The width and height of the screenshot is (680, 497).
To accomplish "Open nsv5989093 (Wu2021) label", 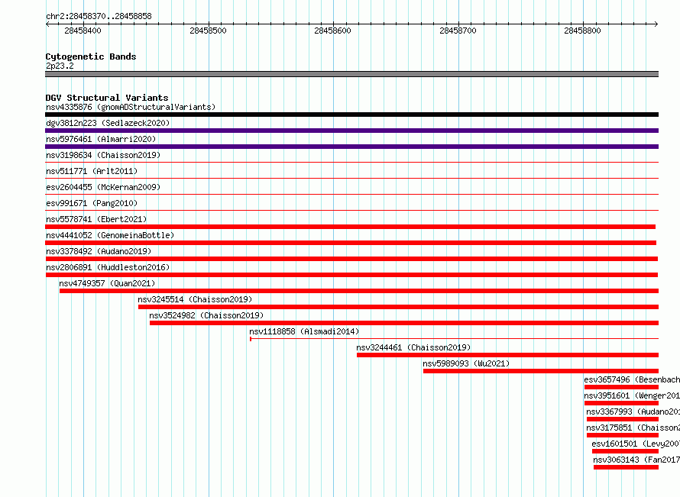I will 466,363.
